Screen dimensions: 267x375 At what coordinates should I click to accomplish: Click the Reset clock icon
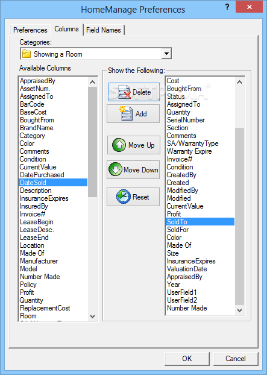[x=124, y=197]
